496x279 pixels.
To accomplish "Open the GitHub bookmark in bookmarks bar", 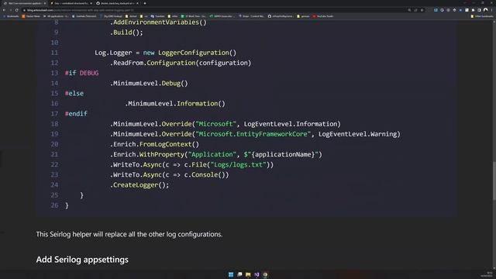I will click(x=281, y=16).
